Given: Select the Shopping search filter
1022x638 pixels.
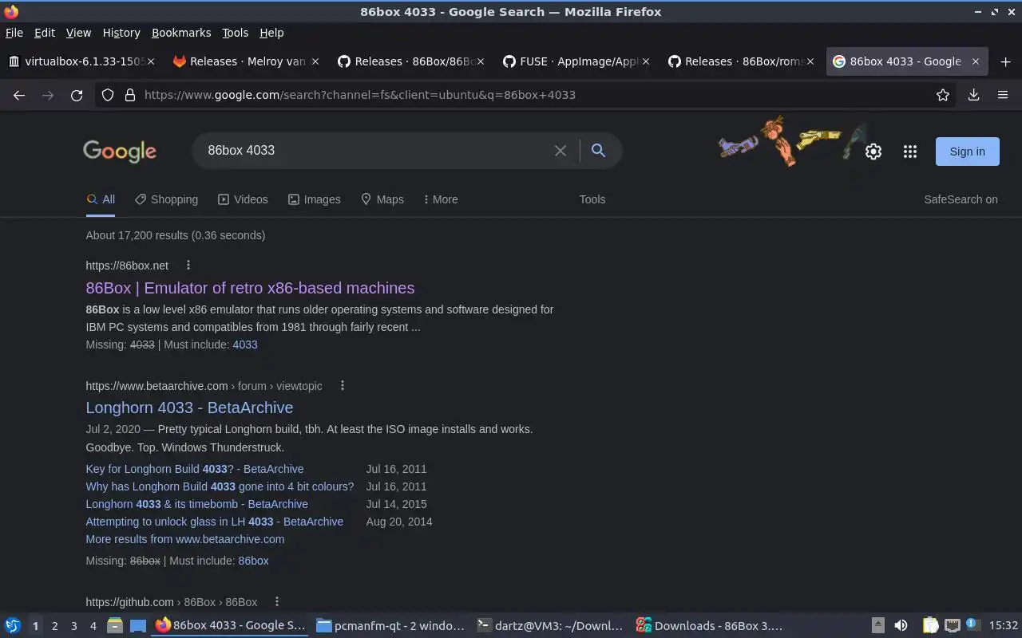Looking at the screenshot, I should pos(166,199).
